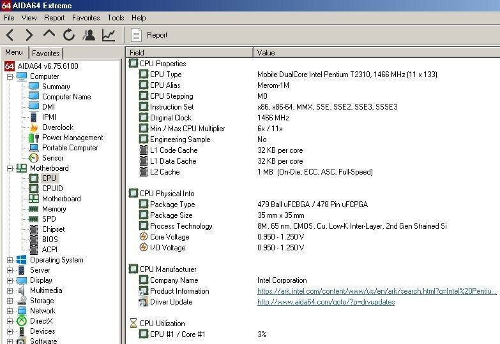Select the Summary tree item icon
This screenshot has width=500, height=344.
click(x=33, y=87)
